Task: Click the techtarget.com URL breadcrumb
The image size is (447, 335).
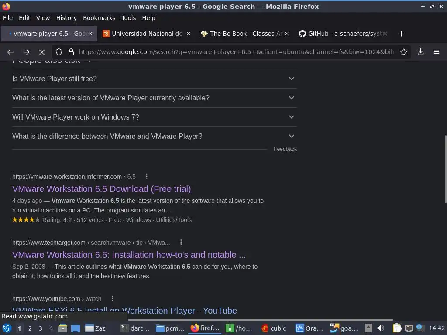Action: pos(91,243)
